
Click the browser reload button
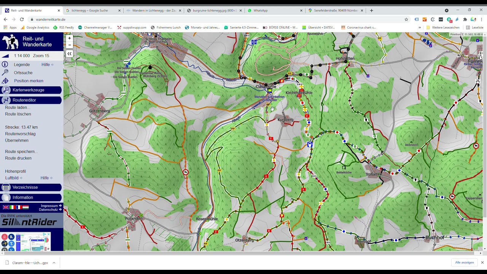tap(22, 19)
